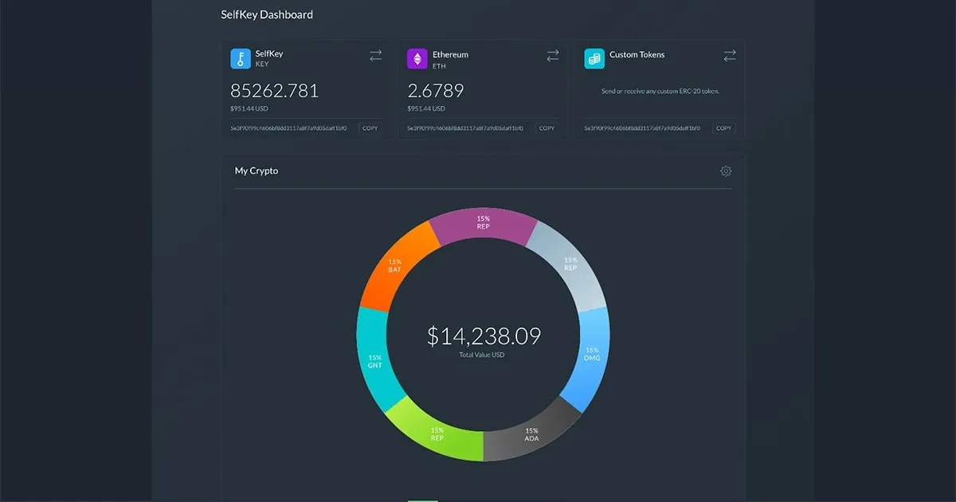
Task: Click the Ethereum card wallet address text
Action: point(465,128)
